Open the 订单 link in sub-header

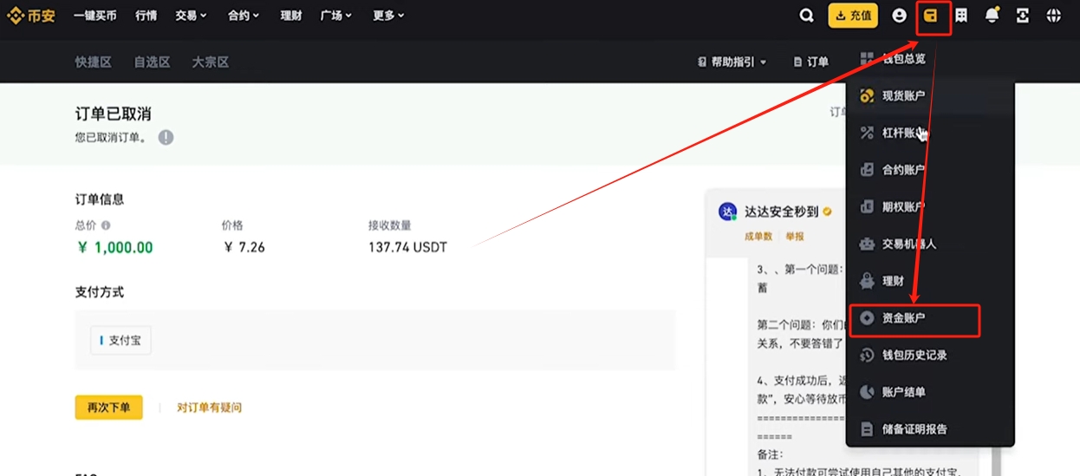pos(811,62)
